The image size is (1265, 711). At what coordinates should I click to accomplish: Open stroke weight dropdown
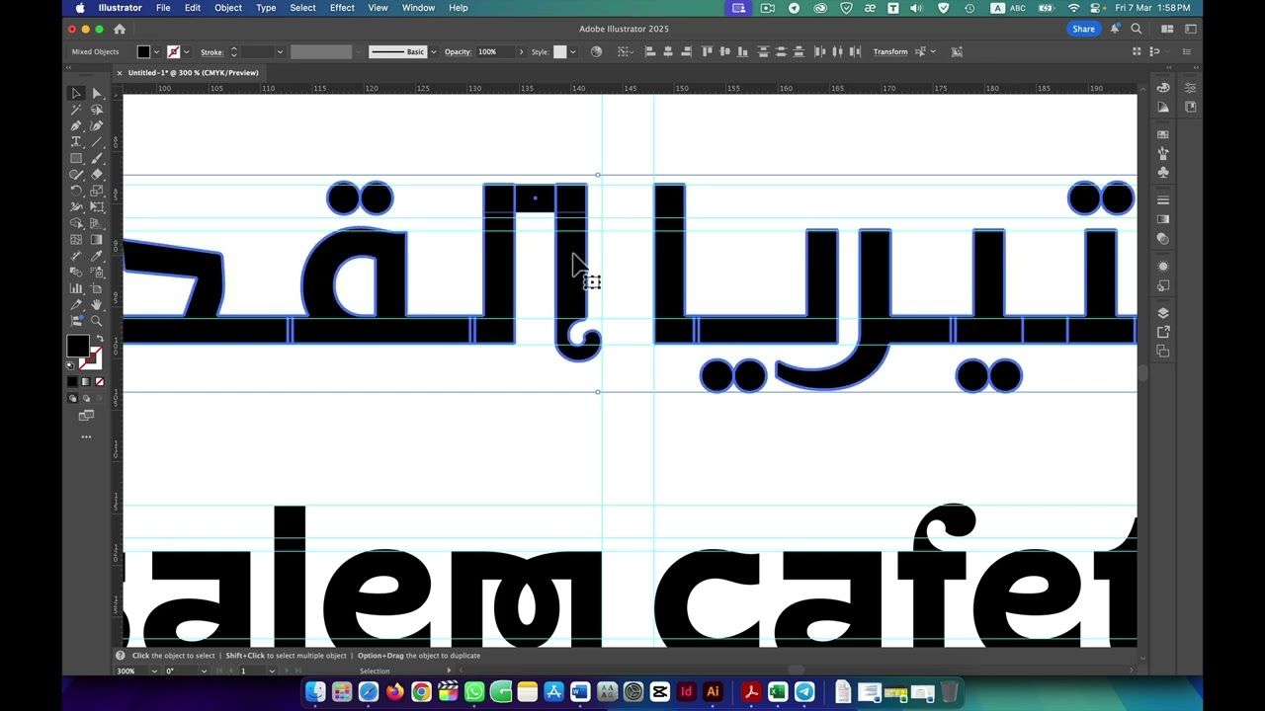coord(280,51)
